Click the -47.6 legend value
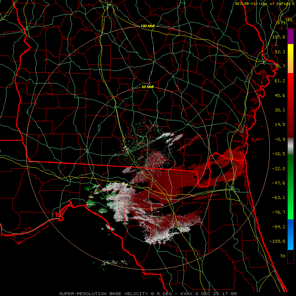This screenshot has height=296, width=296. point(279,183)
